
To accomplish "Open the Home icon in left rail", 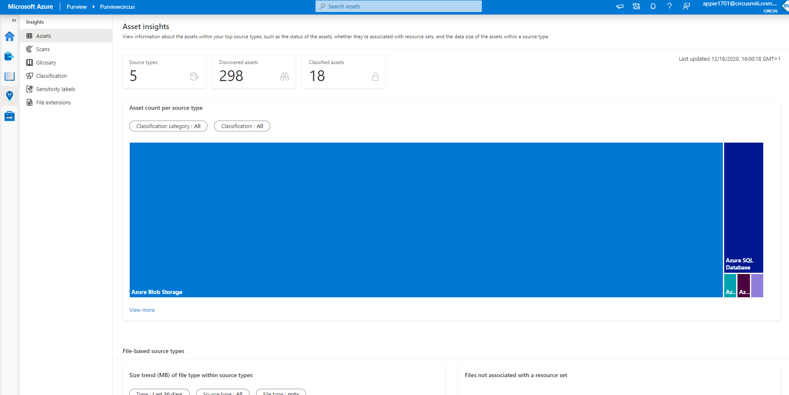I will click(x=10, y=37).
